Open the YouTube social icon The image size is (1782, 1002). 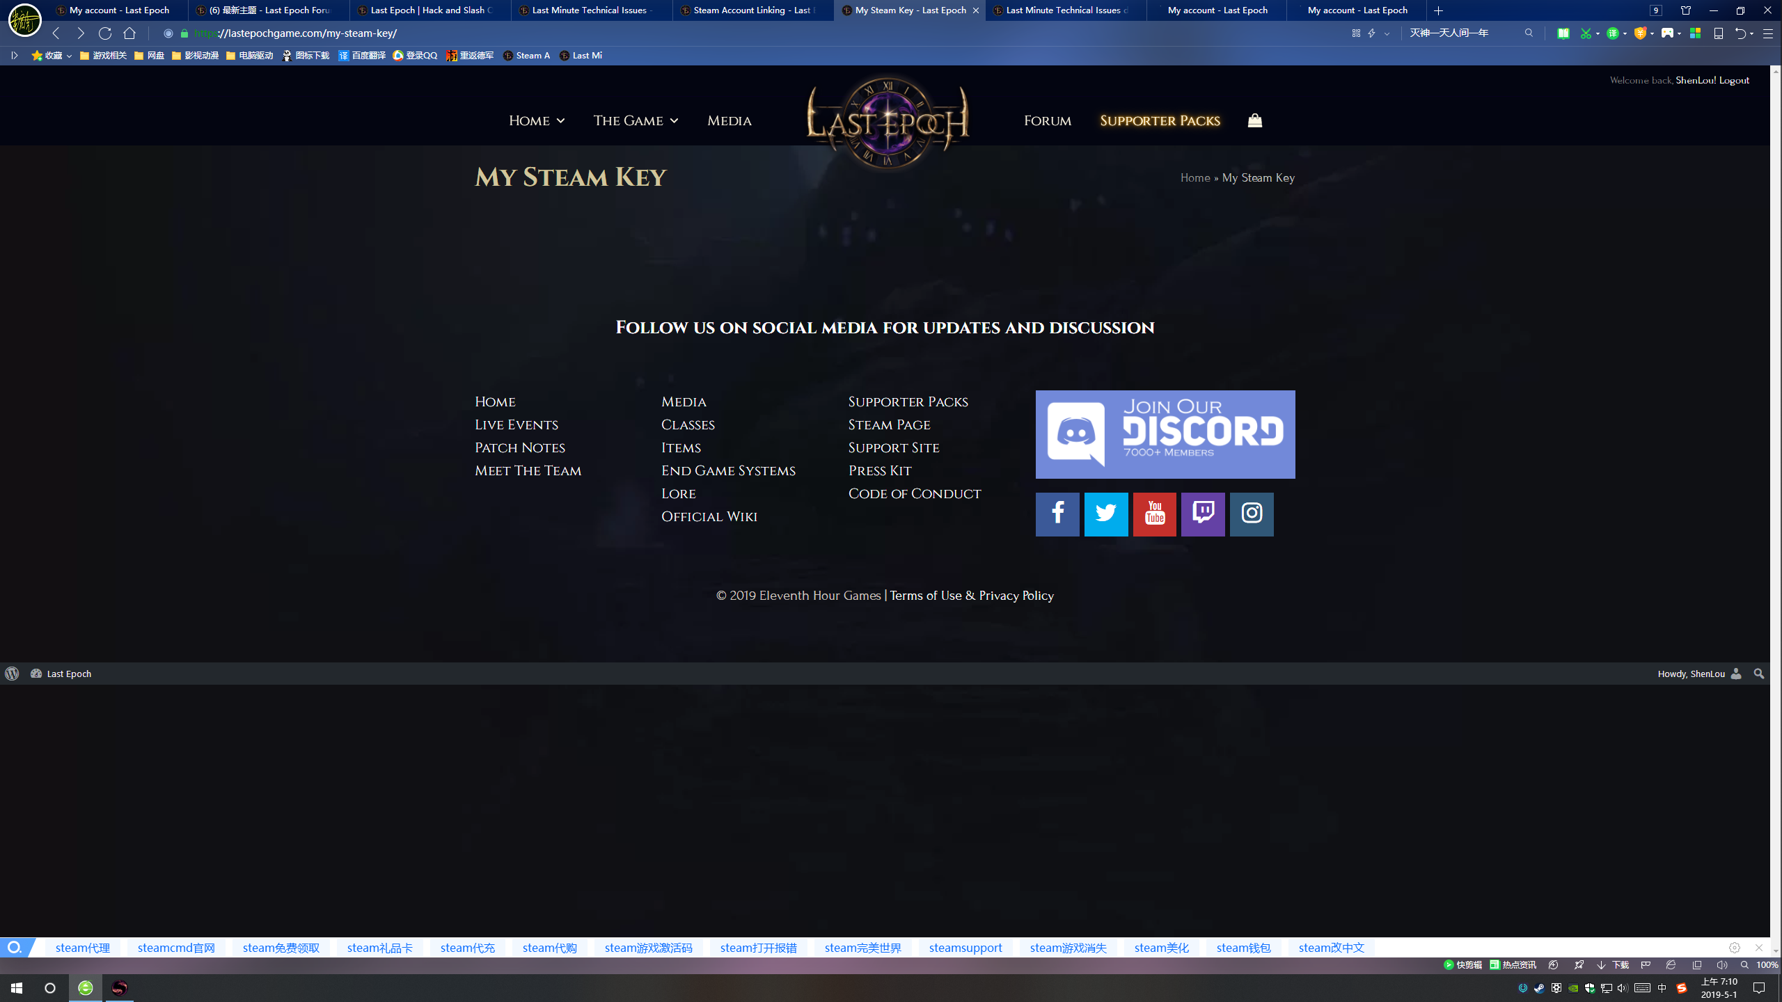pyautogui.click(x=1155, y=514)
